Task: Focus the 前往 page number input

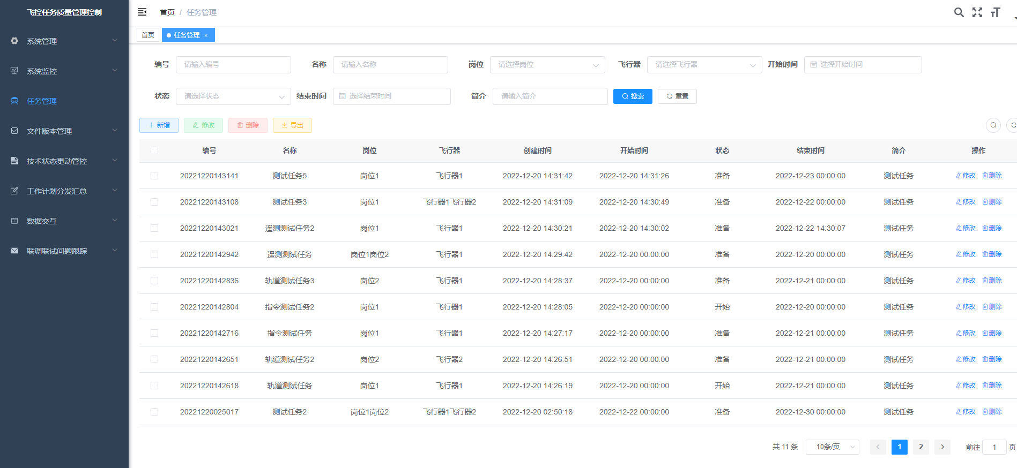Action: pos(994,447)
